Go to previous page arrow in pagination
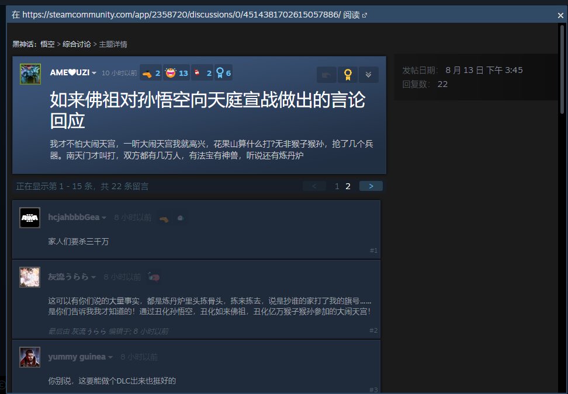568x394 pixels. click(x=314, y=186)
